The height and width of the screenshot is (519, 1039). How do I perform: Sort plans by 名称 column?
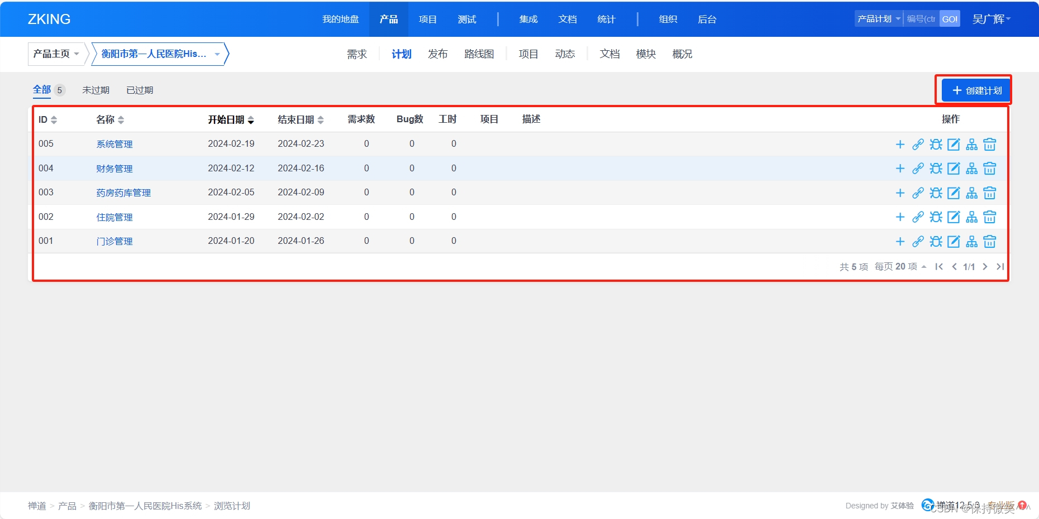[x=110, y=119]
